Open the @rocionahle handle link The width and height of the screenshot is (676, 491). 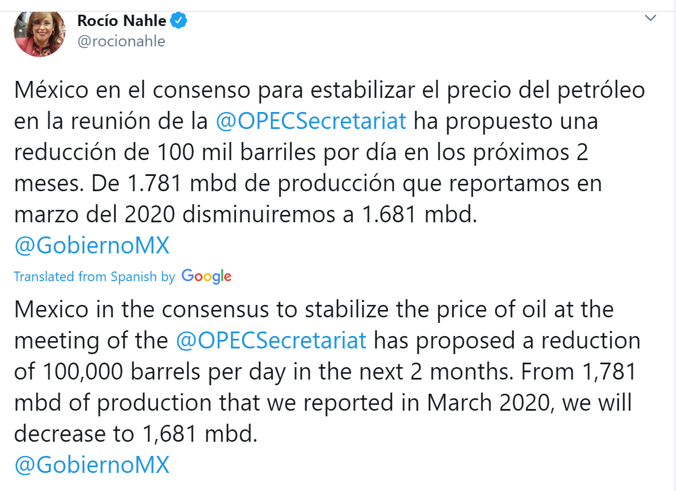pyautogui.click(x=121, y=41)
